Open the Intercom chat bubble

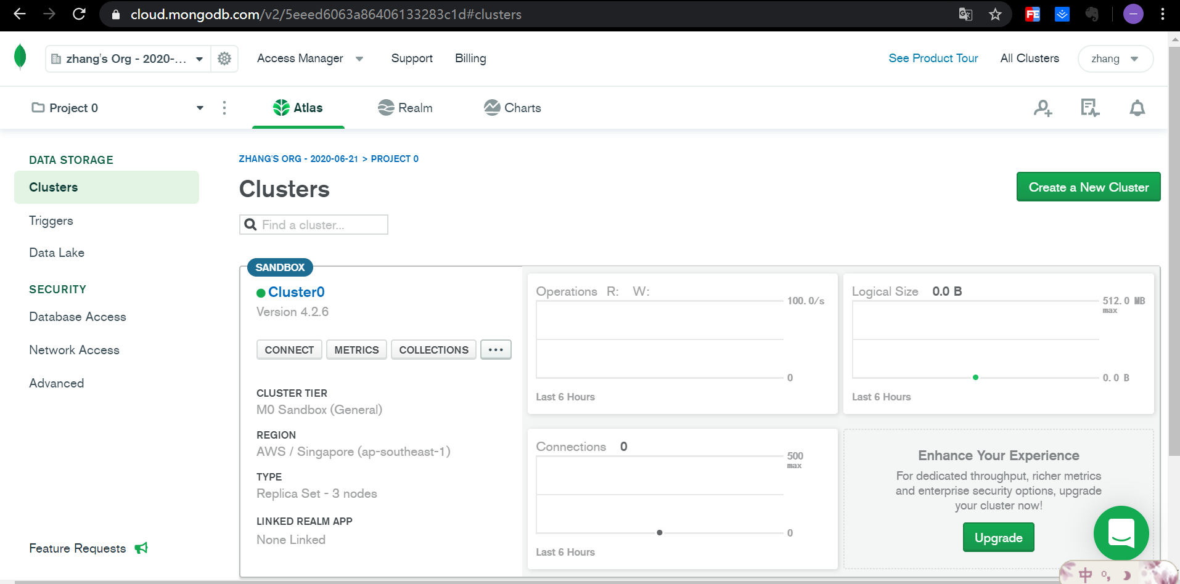(1121, 533)
